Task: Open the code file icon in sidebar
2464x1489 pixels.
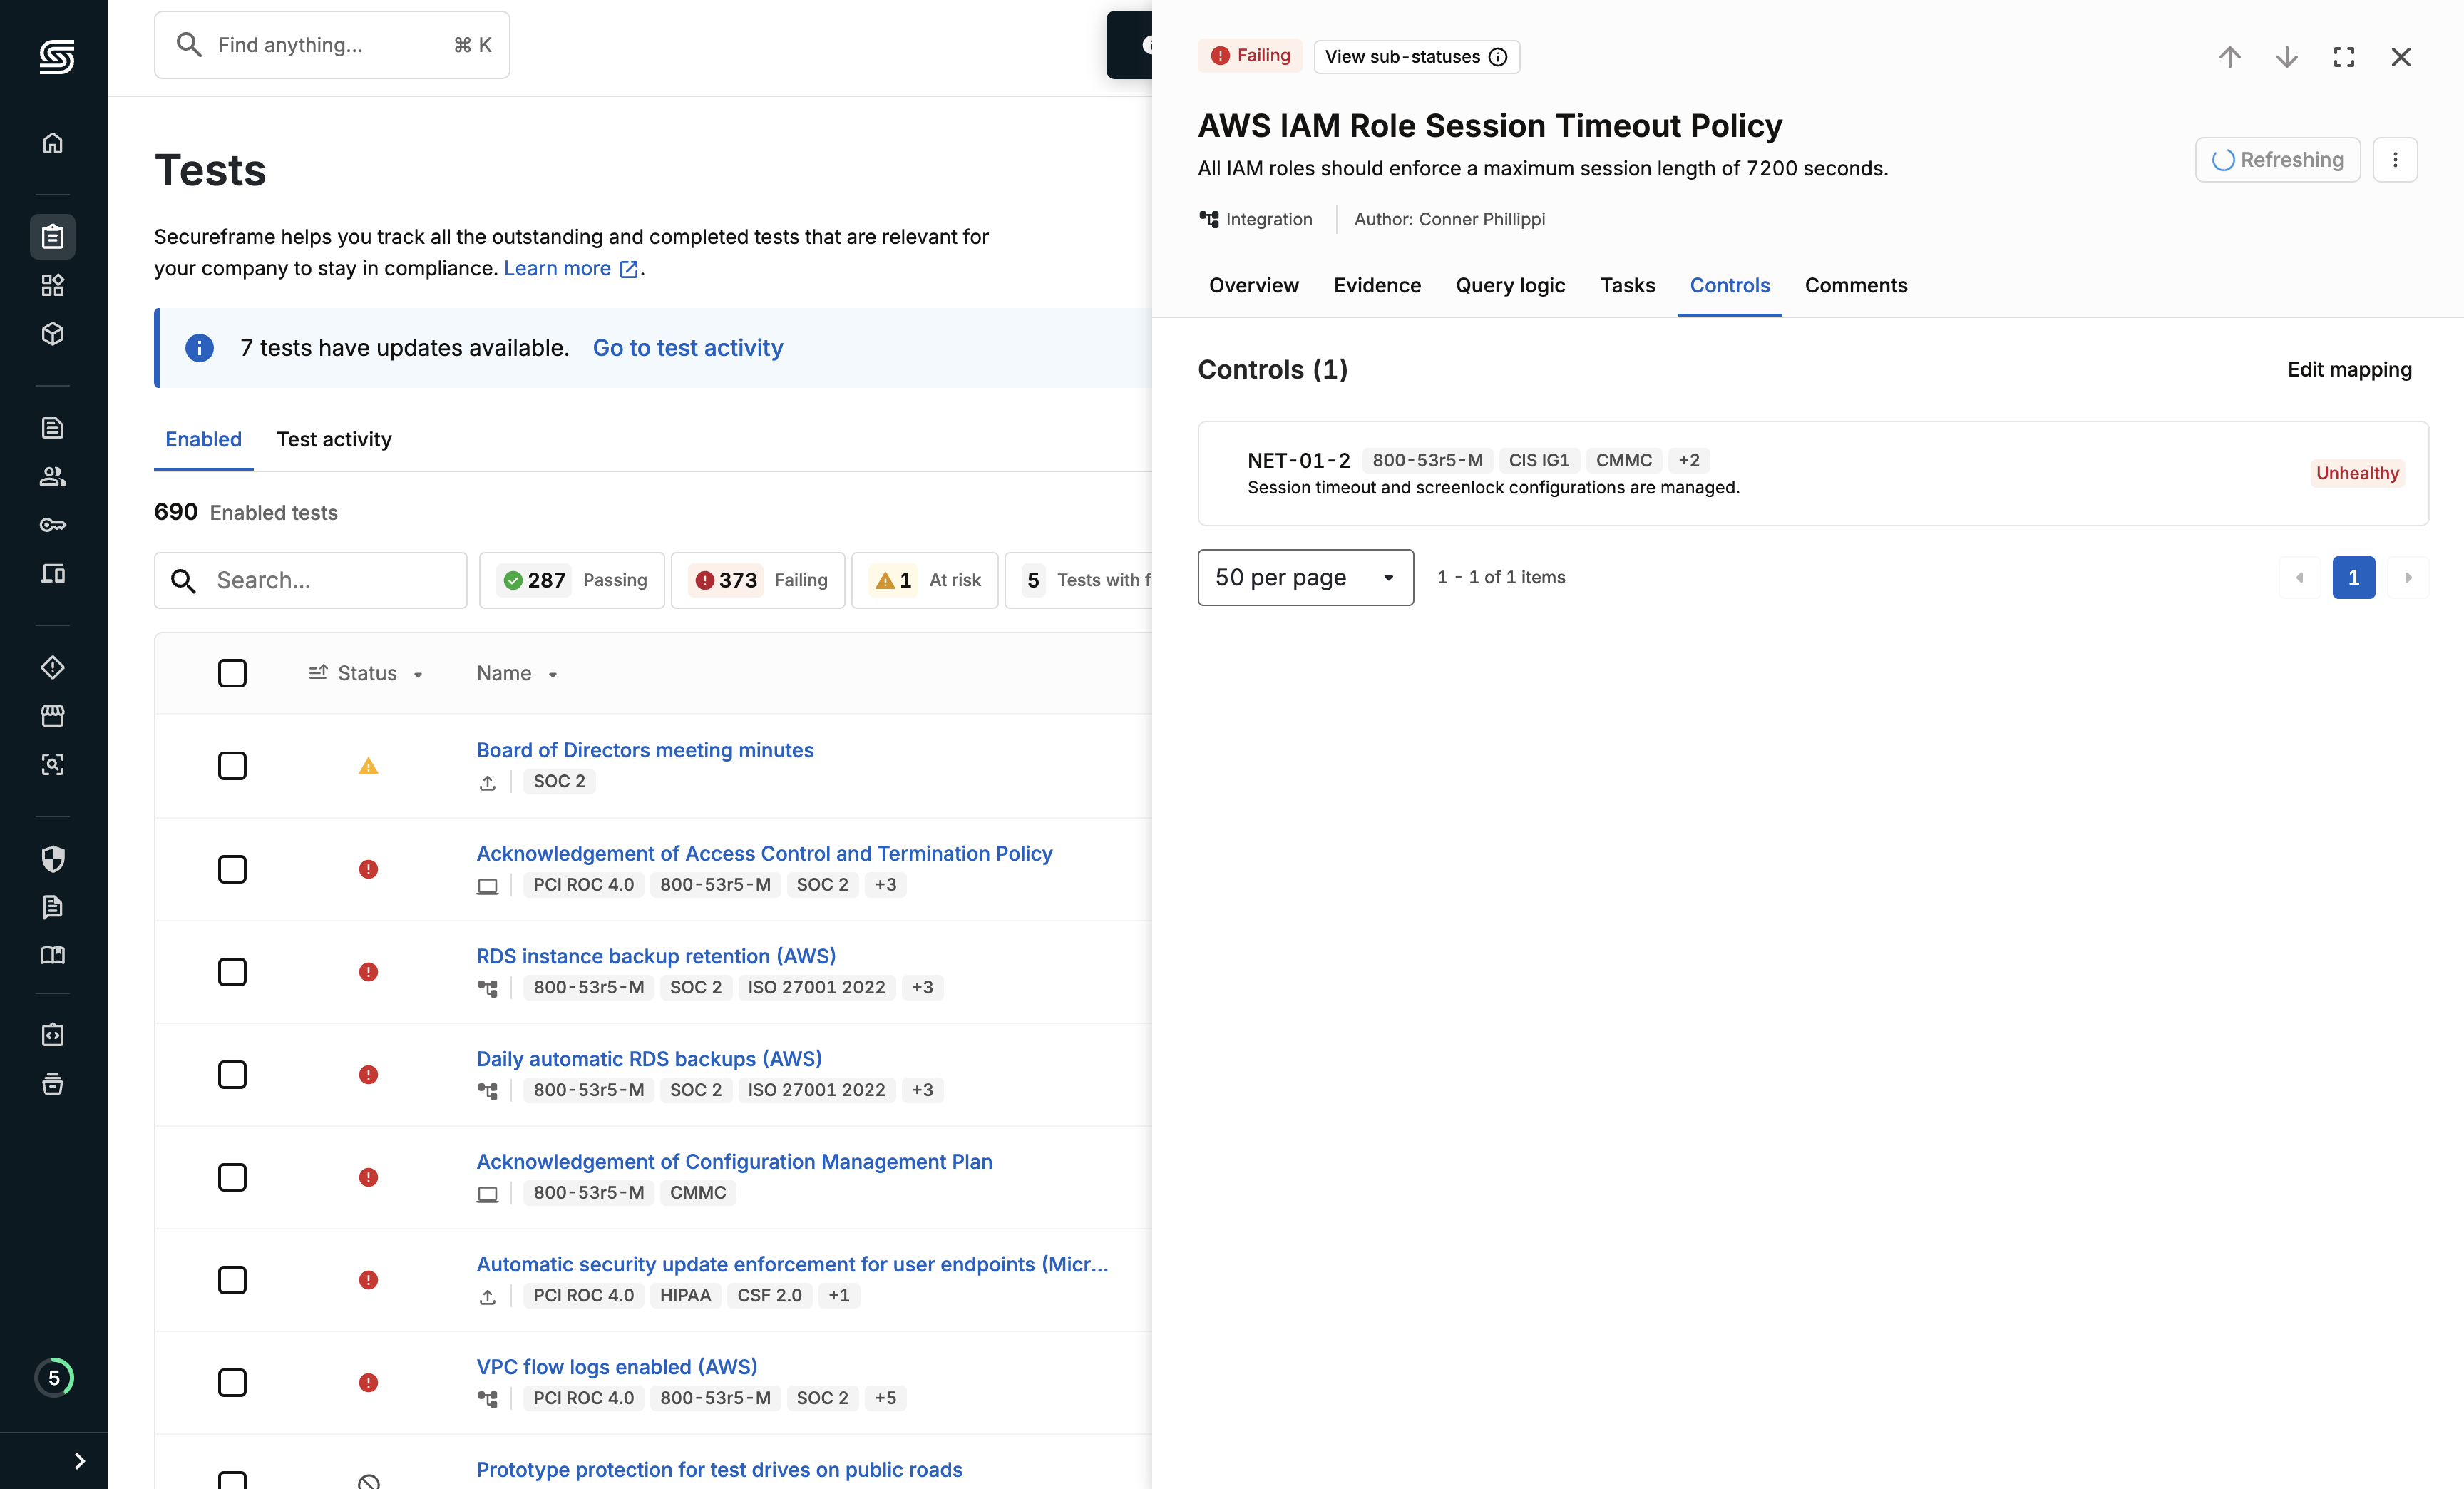Action: [x=53, y=1035]
